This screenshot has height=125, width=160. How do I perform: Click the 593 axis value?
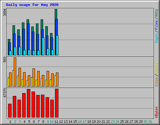click(x=5, y=60)
